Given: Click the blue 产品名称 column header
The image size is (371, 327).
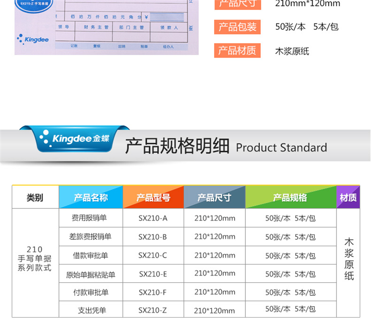Looking at the screenshot, I should click(91, 198).
